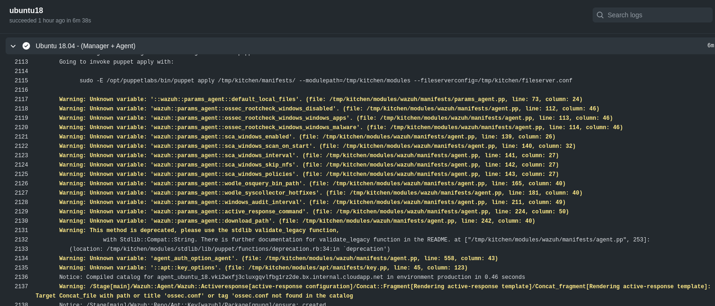This screenshot has height=306, width=715.
Task: Click warning about default_local_files variable
Action: click(321, 100)
